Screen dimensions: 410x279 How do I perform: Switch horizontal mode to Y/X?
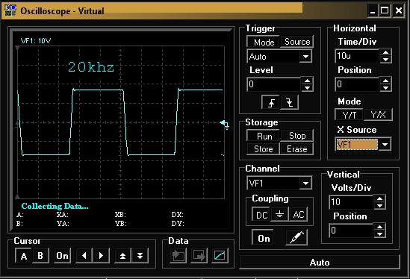[378, 115]
